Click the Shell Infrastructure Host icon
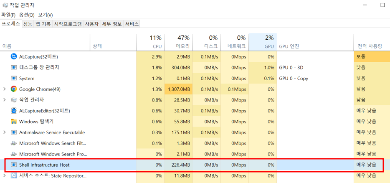Screen dimensions: 390x183 click(x=13, y=165)
